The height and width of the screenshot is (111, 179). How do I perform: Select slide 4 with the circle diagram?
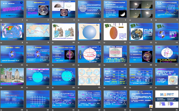pos(90,9)
